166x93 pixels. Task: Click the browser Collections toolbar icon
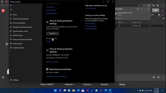153,5
